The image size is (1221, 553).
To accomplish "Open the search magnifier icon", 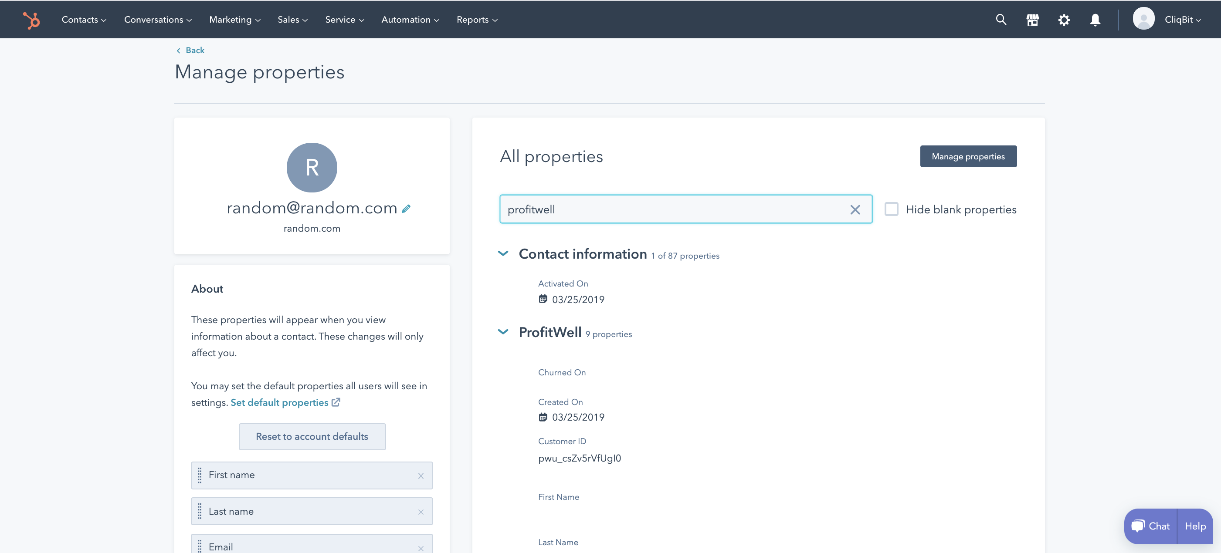I will (1001, 20).
